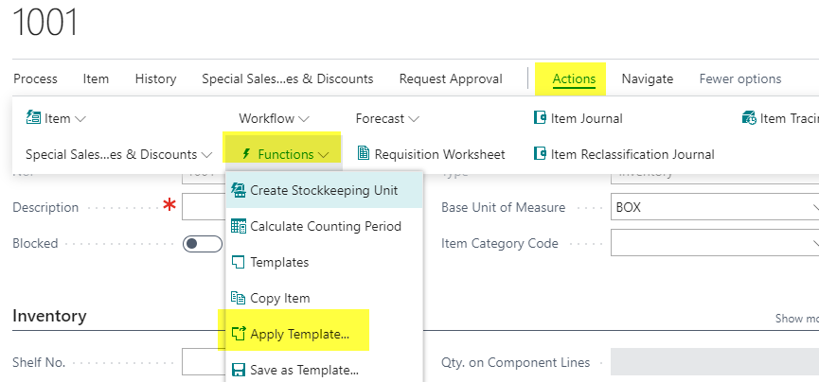Expand Special Sales & Discounts submenu row
This screenshot has height=382, width=819.
click(x=119, y=154)
